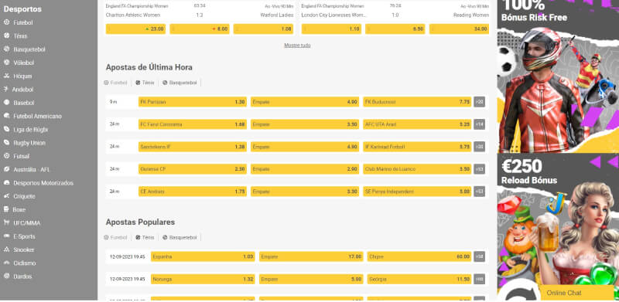This screenshot has height=302, width=619.
Task: Open Liga de Rúgbi in sidebar
Action: (30, 130)
